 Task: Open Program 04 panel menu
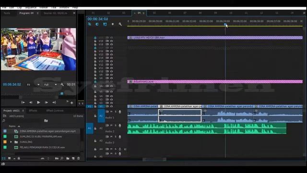[37, 13]
